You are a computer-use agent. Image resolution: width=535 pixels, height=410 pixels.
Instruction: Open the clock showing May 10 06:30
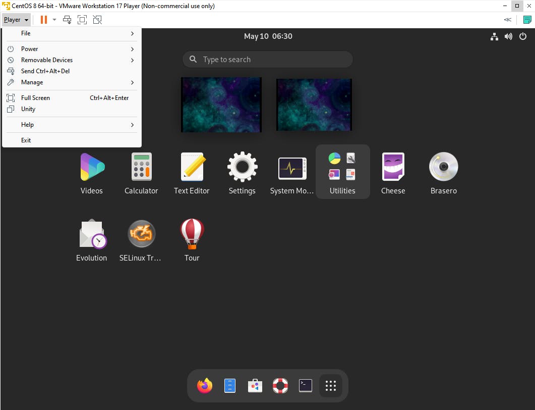click(268, 36)
